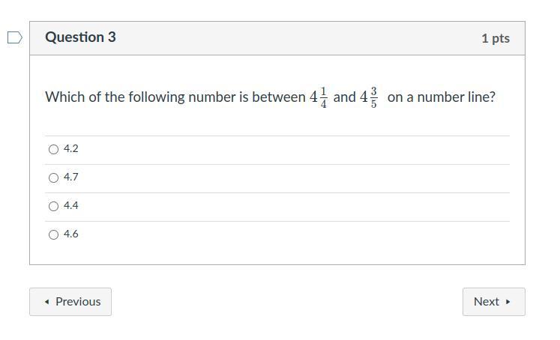Advance with the Next button
The height and width of the screenshot is (340, 560).
click(x=493, y=302)
